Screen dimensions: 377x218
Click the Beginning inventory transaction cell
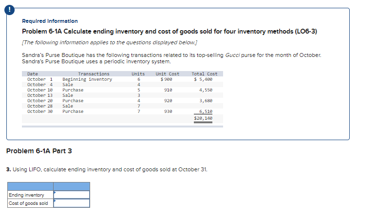87,79
